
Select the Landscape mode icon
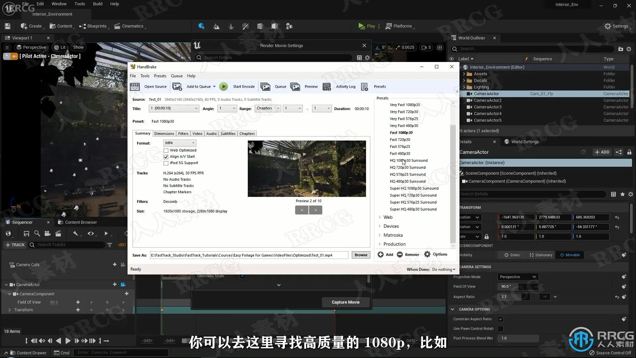(x=216, y=26)
